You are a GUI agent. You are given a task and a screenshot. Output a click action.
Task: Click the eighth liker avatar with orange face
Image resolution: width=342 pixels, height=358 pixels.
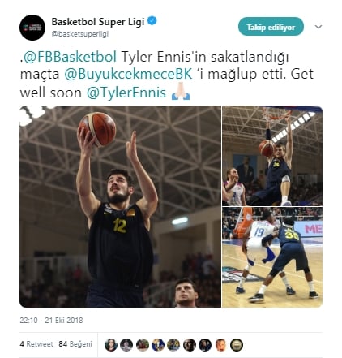click(x=220, y=345)
